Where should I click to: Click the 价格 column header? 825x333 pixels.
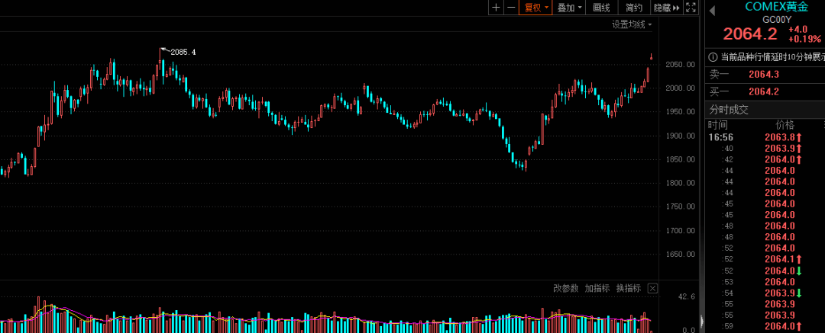click(x=785, y=125)
